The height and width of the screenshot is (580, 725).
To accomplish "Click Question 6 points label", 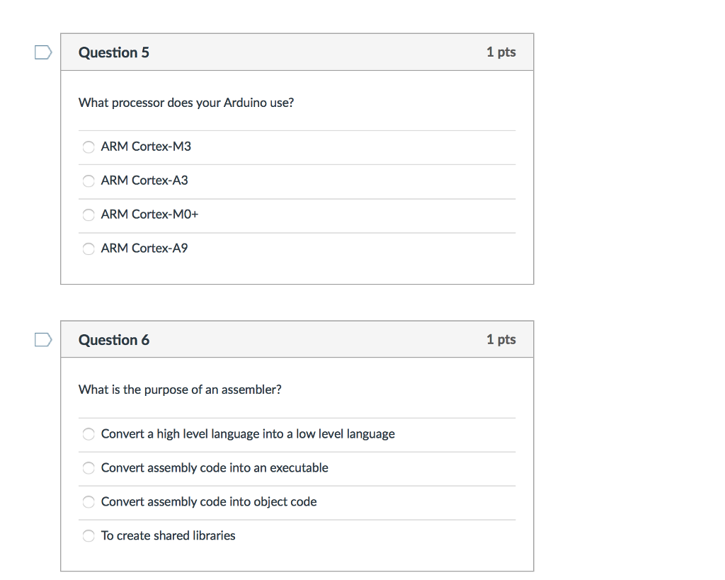I will [501, 339].
